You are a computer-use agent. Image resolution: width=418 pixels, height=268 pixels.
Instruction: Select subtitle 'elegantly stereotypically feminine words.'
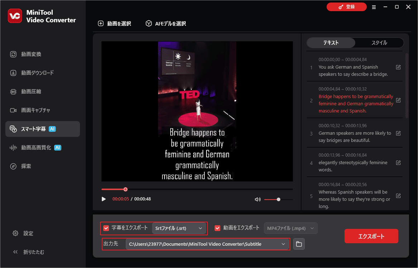coord(353,166)
